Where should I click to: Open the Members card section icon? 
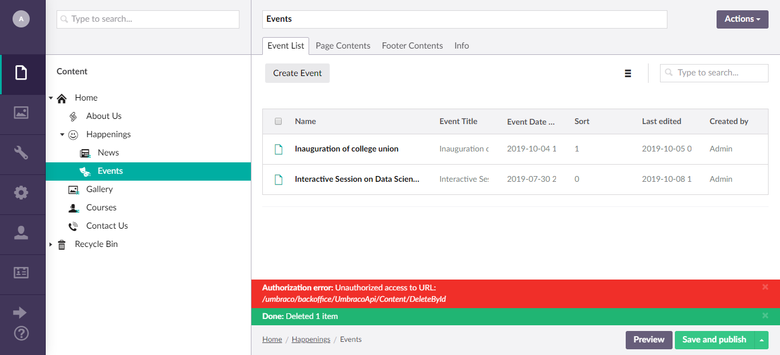point(21,273)
